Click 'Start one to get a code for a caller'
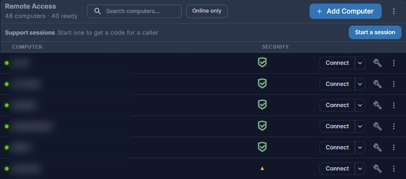 tap(108, 32)
